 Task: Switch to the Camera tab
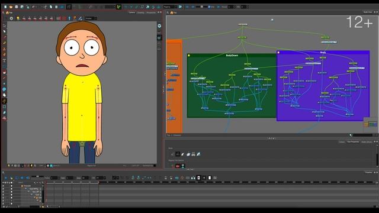[x=131, y=12]
